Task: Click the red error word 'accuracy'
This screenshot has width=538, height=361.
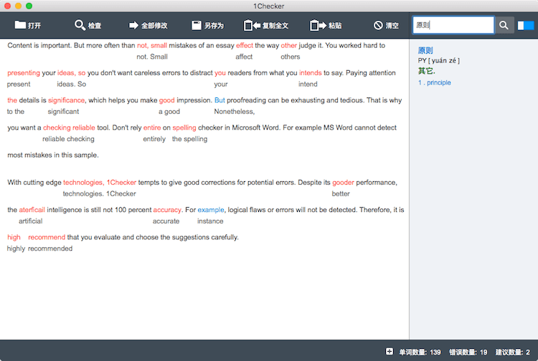Action: [x=166, y=210]
